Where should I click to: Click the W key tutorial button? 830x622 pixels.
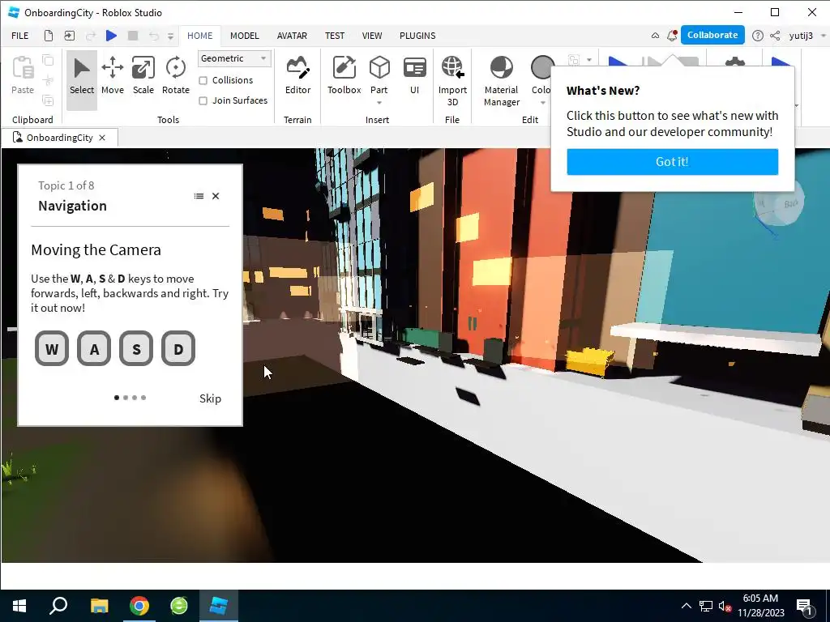coord(52,348)
